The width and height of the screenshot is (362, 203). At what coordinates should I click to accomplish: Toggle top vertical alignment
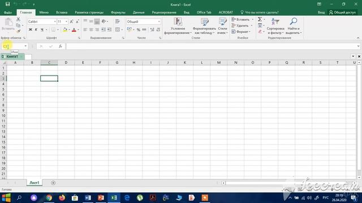pos(85,21)
